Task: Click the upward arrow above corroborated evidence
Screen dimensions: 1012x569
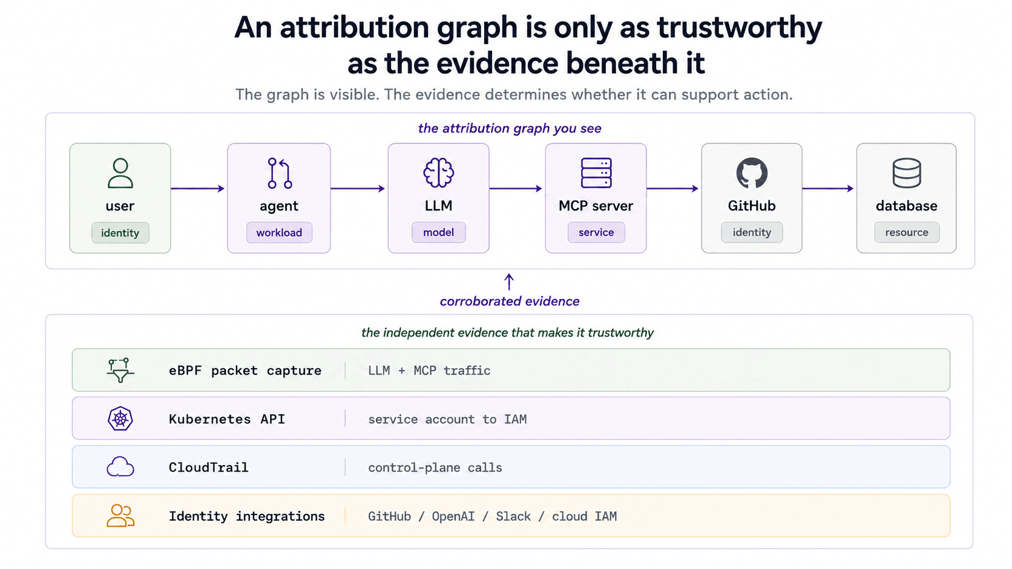Action: (509, 281)
